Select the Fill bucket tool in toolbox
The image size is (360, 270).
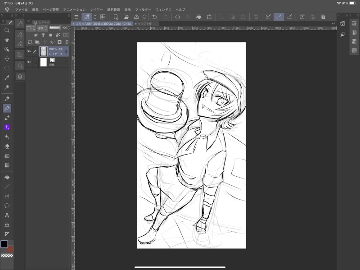point(7,177)
